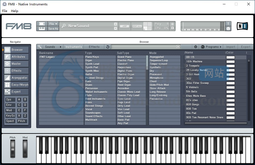Open the KeySc expert page
The image size is (255, 165).
pyautogui.click(x=10, y=116)
